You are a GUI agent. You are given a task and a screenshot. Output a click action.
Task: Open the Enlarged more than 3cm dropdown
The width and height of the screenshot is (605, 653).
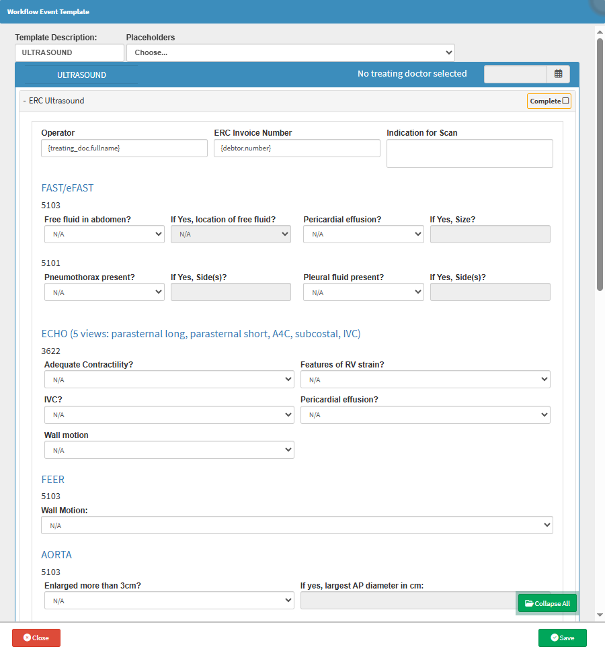coord(169,600)
